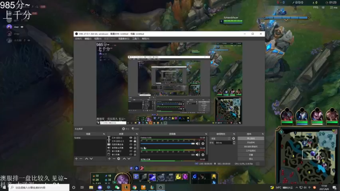Open the 场景集合(S) menu in OBS
Screen dimensions: 340x191
click(x=124, y=39)
